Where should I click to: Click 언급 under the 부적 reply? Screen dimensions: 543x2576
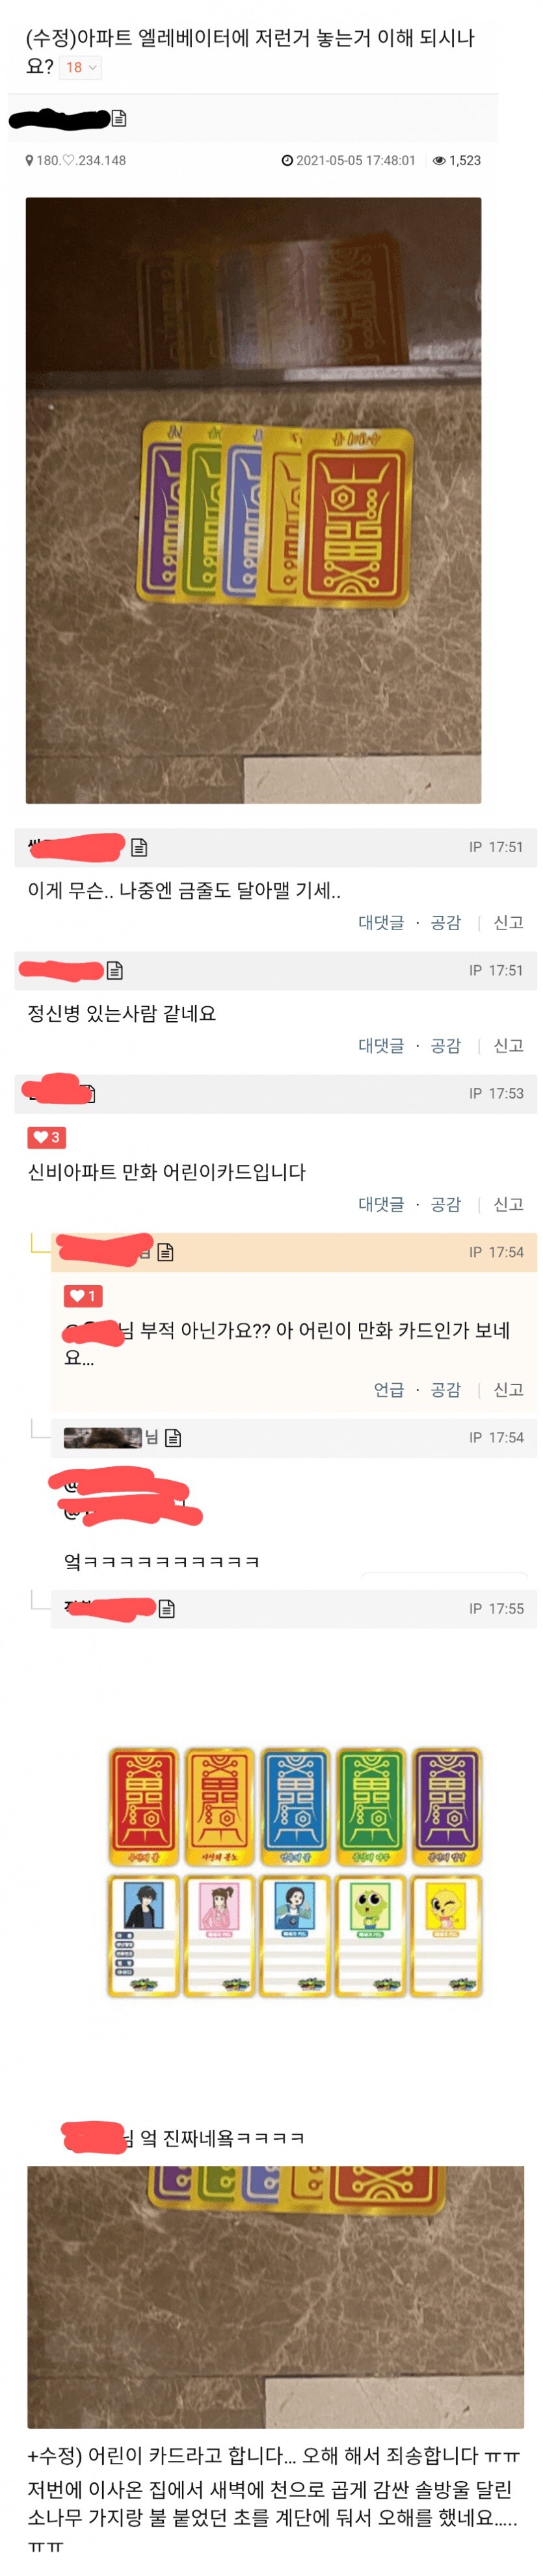(x=389, y=1389)
